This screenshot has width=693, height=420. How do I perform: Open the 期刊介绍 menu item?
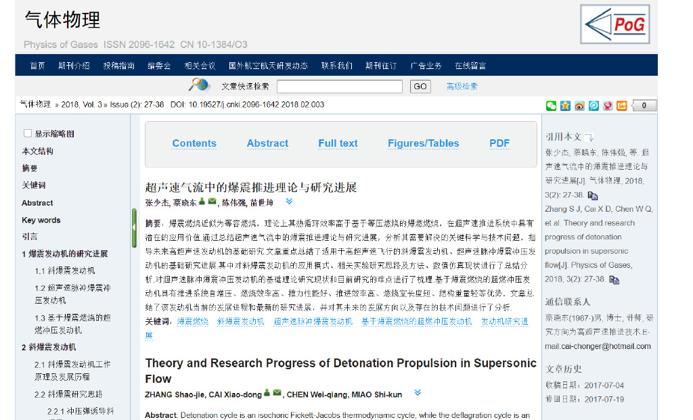[x=73, y=65]
